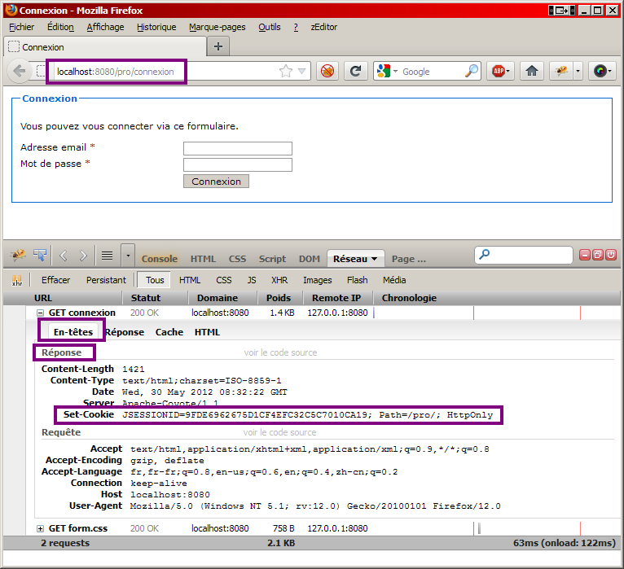Image resolution: width=624 pixels, height=569 pixels.
Task: Click Firebug's forward arrow button
Action: (x=83, y=256)
